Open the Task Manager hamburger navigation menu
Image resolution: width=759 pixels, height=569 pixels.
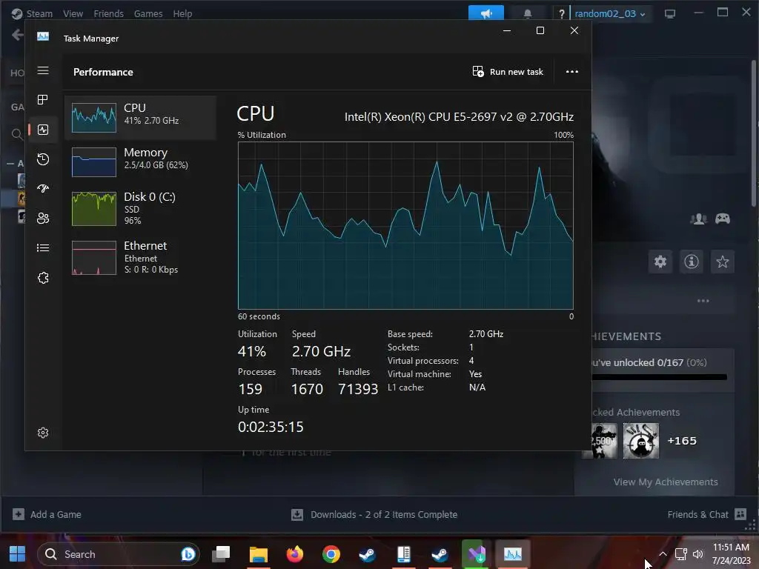click(43, 70)
